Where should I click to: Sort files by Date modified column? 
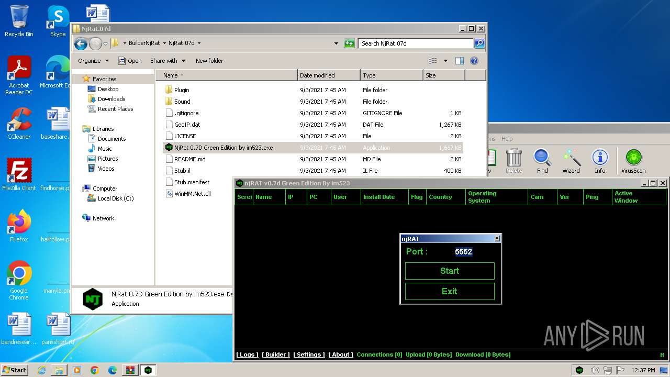329,75
